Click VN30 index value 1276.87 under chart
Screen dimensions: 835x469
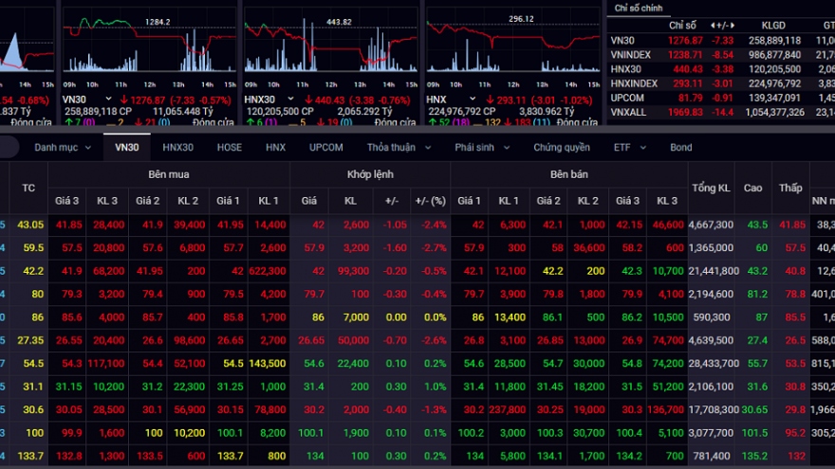point(147,100)
